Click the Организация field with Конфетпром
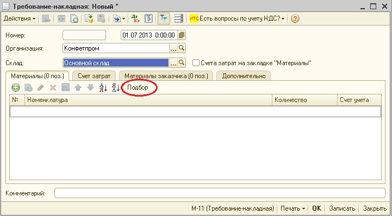The height and width of the screenshot is (216, 392). (116, 48)
